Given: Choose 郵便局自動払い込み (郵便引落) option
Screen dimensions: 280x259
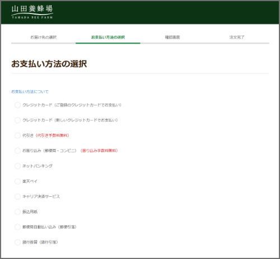Looking at the screenshot, I should (x=17, y=227).
